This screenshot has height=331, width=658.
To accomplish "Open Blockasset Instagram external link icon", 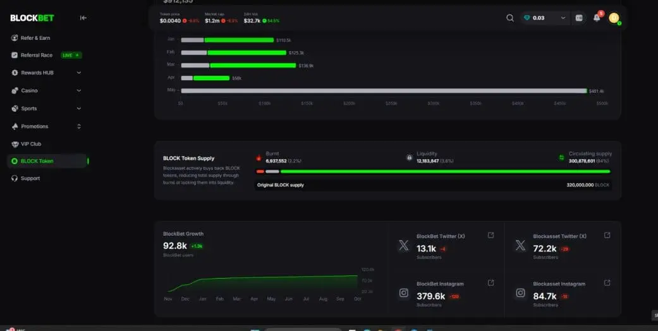I will pos(607,283).
